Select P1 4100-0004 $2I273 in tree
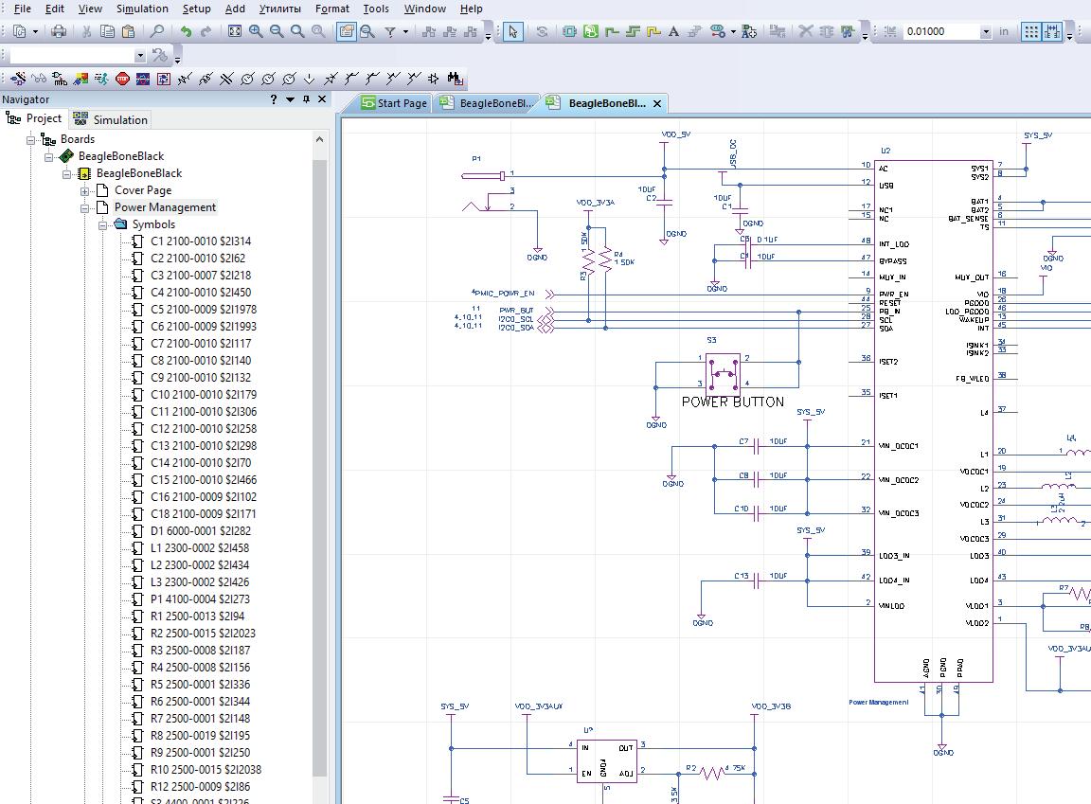The width and height of the screenshot is (1091, 804). click(x=200, y=599)
